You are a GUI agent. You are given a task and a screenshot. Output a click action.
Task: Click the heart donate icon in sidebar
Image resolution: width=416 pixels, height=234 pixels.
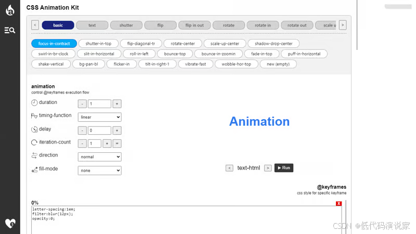pyautogui.click(x=10, y=224)
